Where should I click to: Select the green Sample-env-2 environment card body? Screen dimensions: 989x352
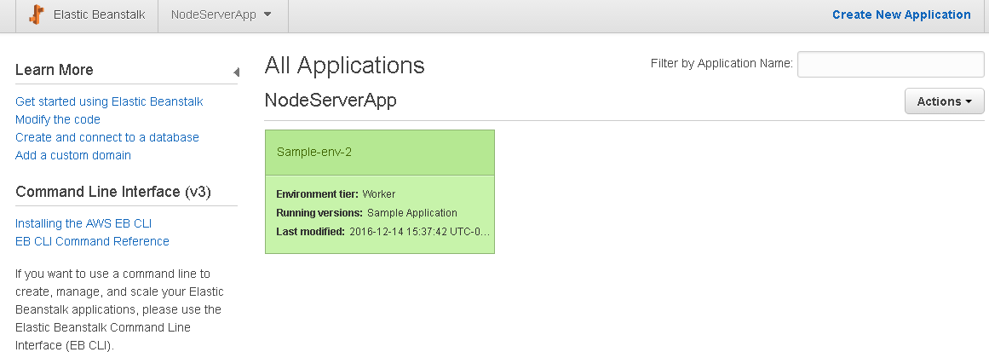(x=380, y=215)
